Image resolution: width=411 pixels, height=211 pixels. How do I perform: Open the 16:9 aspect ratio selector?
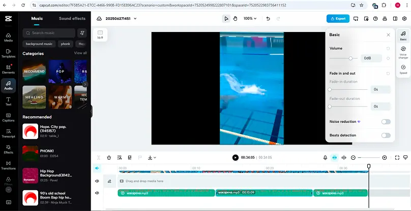pos(100,34)
